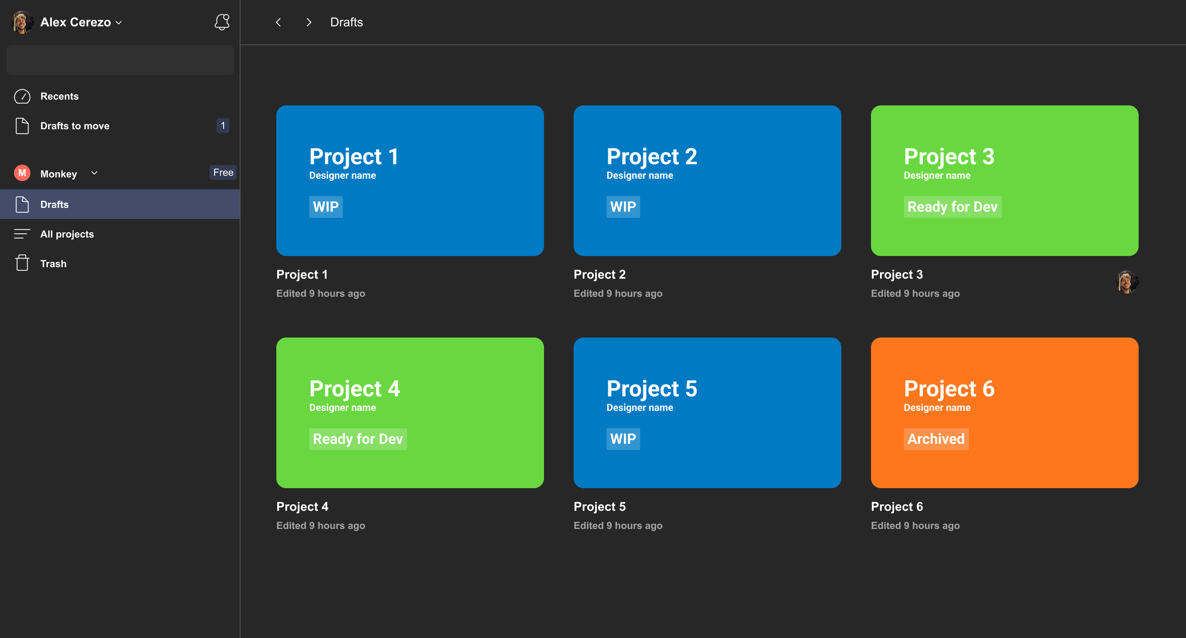Expand the Monkey workspace dropdown
The height and width of the screenshot is (638, 1186).
[94, 173]
